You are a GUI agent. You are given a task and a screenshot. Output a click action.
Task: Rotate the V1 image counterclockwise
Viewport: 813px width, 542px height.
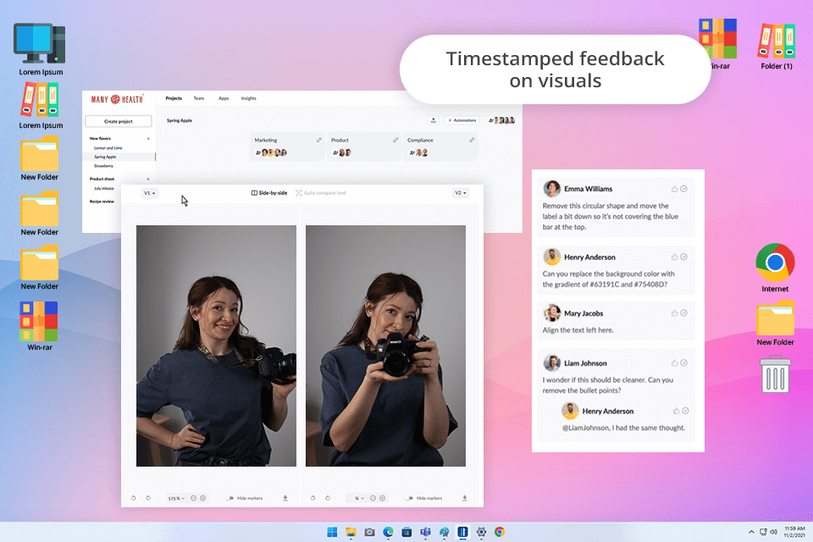[x=133, y=498]
